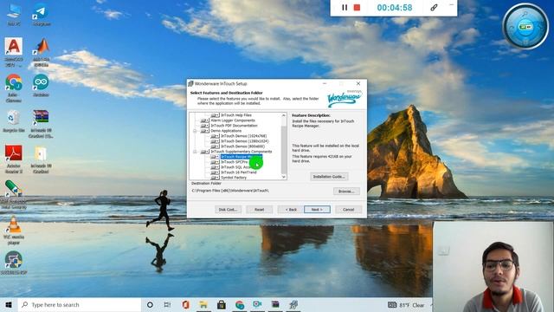
Task: Go back with the Back button
Action: point(291,210)
